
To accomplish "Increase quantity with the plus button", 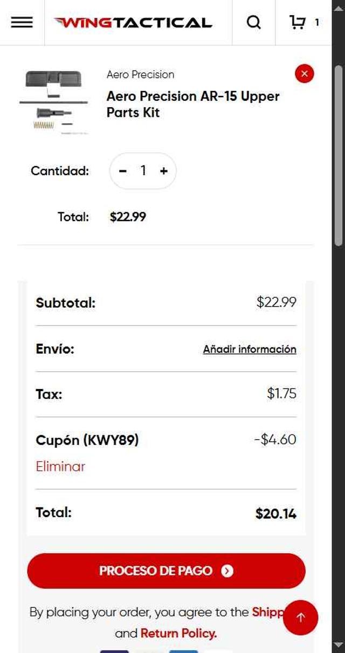I will 164,171.
